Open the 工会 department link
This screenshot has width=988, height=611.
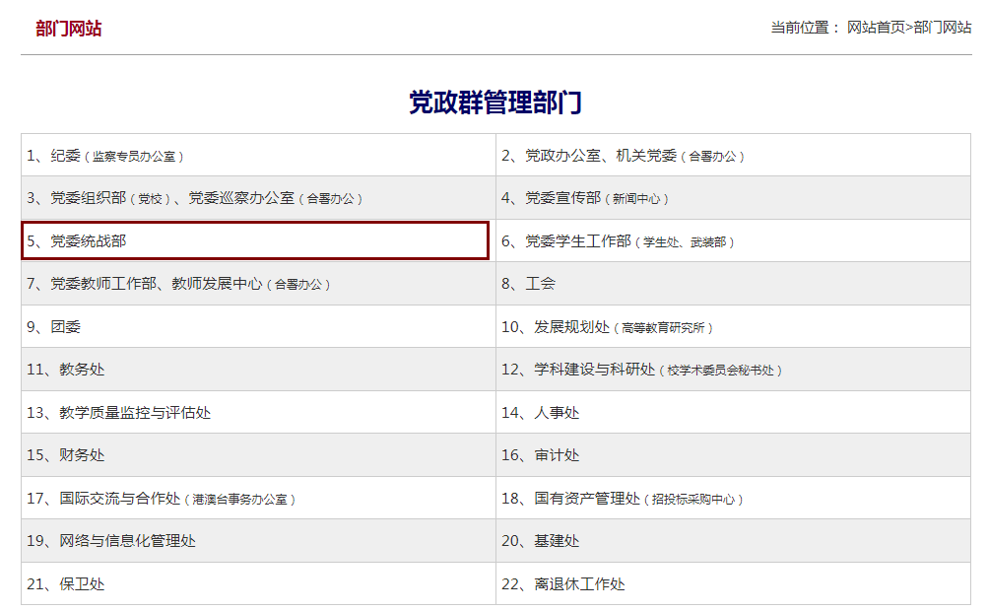pos(540,284)
